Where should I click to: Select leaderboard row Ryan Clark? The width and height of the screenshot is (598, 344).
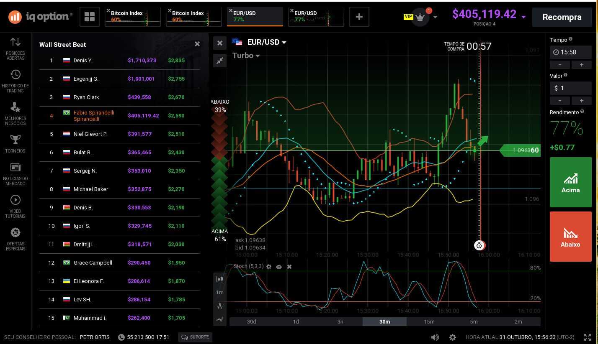[119, 97]
